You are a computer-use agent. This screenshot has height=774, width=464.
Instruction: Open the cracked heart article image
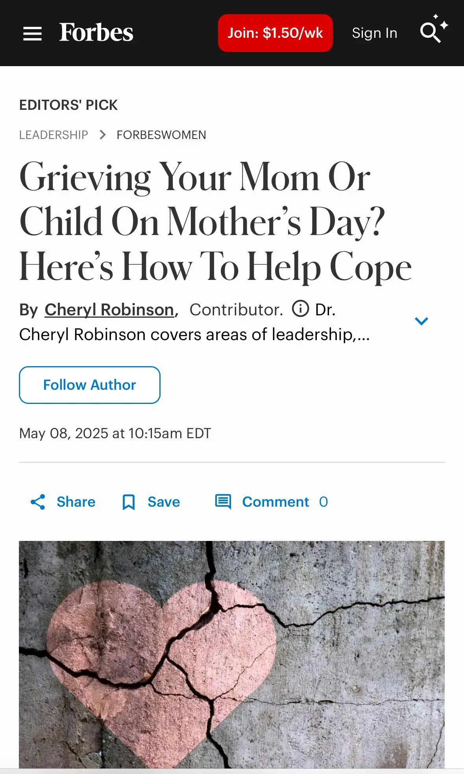click(x=232, y=654)
